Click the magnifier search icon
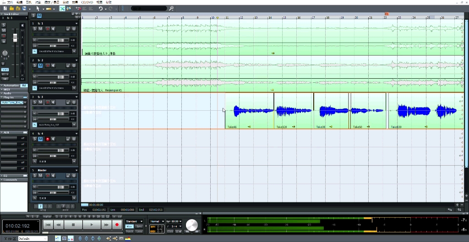The image size is (469, 242). (171, 8)
